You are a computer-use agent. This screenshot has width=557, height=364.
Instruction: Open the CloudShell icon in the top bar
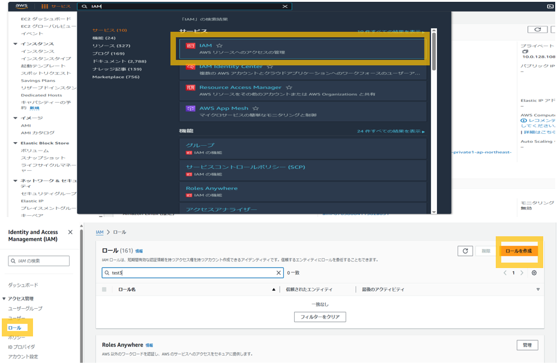pyautogui.click(x=550, y=7)
